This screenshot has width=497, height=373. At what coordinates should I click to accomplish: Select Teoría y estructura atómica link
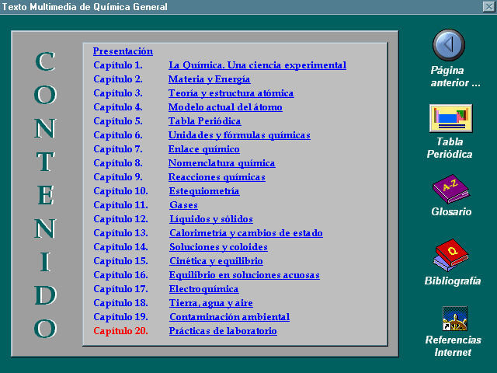[x=231, y=93]
